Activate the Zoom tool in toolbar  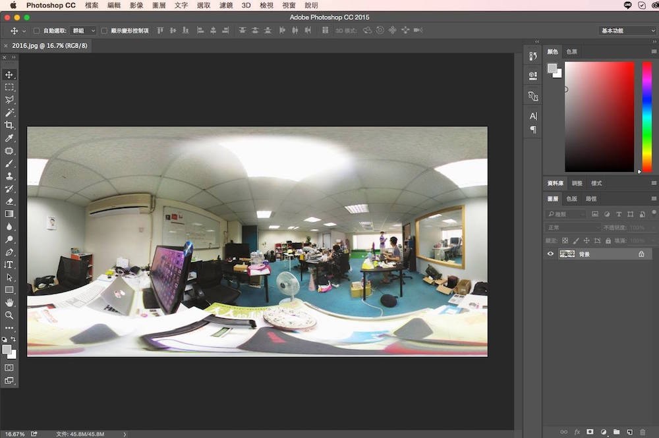click(9, 315)
